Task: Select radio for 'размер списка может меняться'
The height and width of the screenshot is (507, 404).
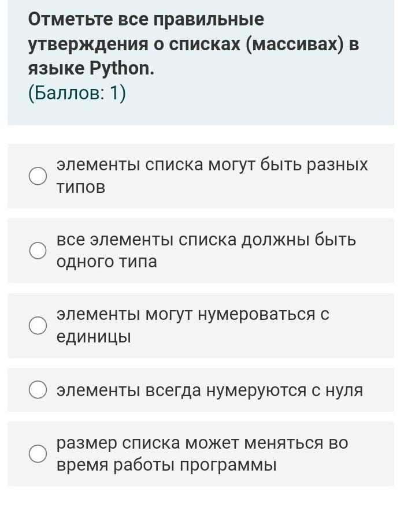Action: 38,453
